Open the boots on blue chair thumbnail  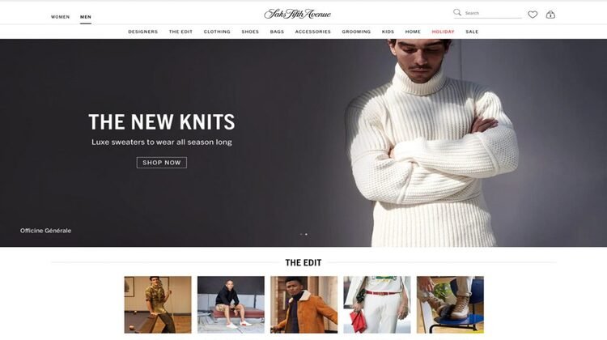click(450, 304)
